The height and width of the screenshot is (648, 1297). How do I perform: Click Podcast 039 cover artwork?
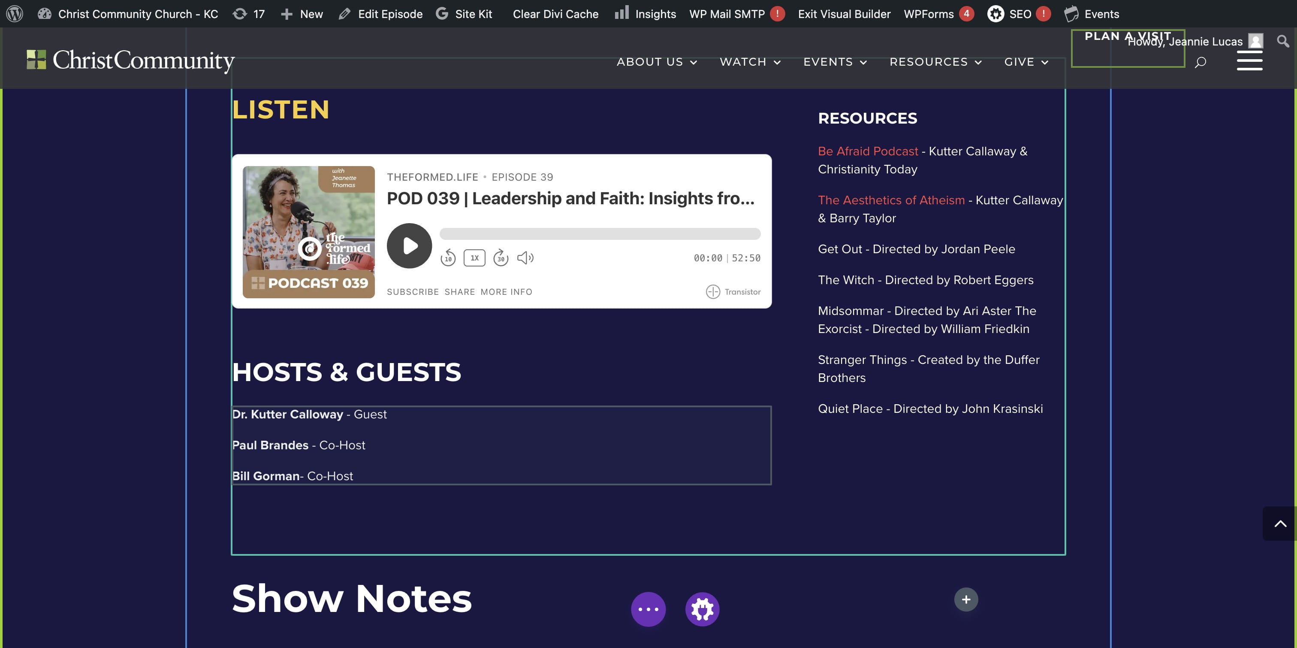308,232
